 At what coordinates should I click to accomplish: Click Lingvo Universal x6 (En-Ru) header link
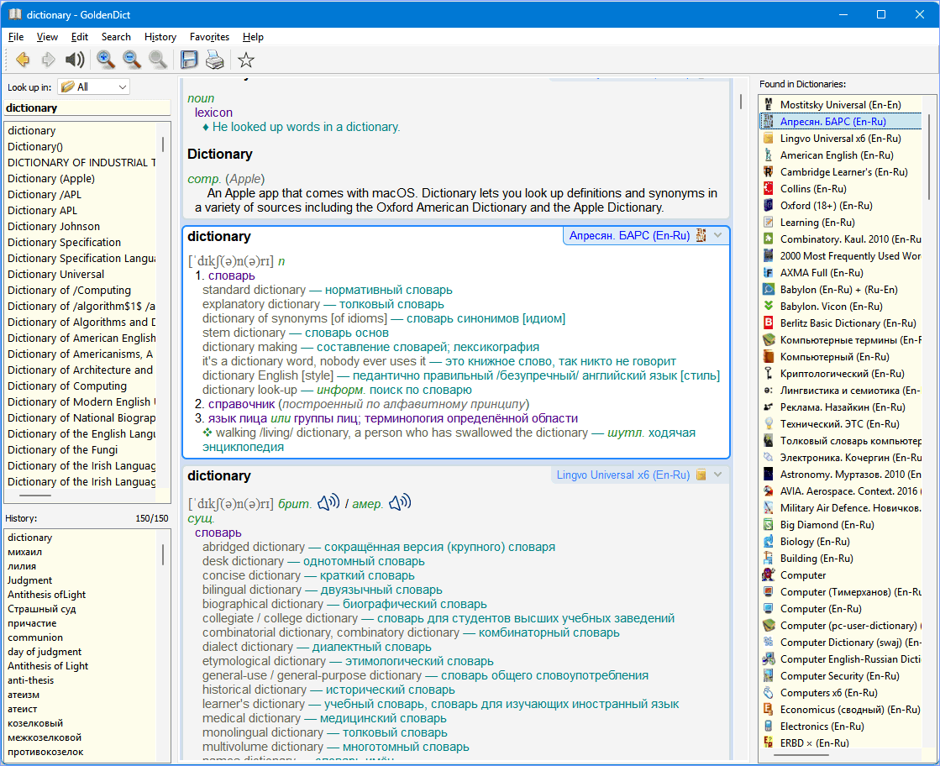point(622,475)
